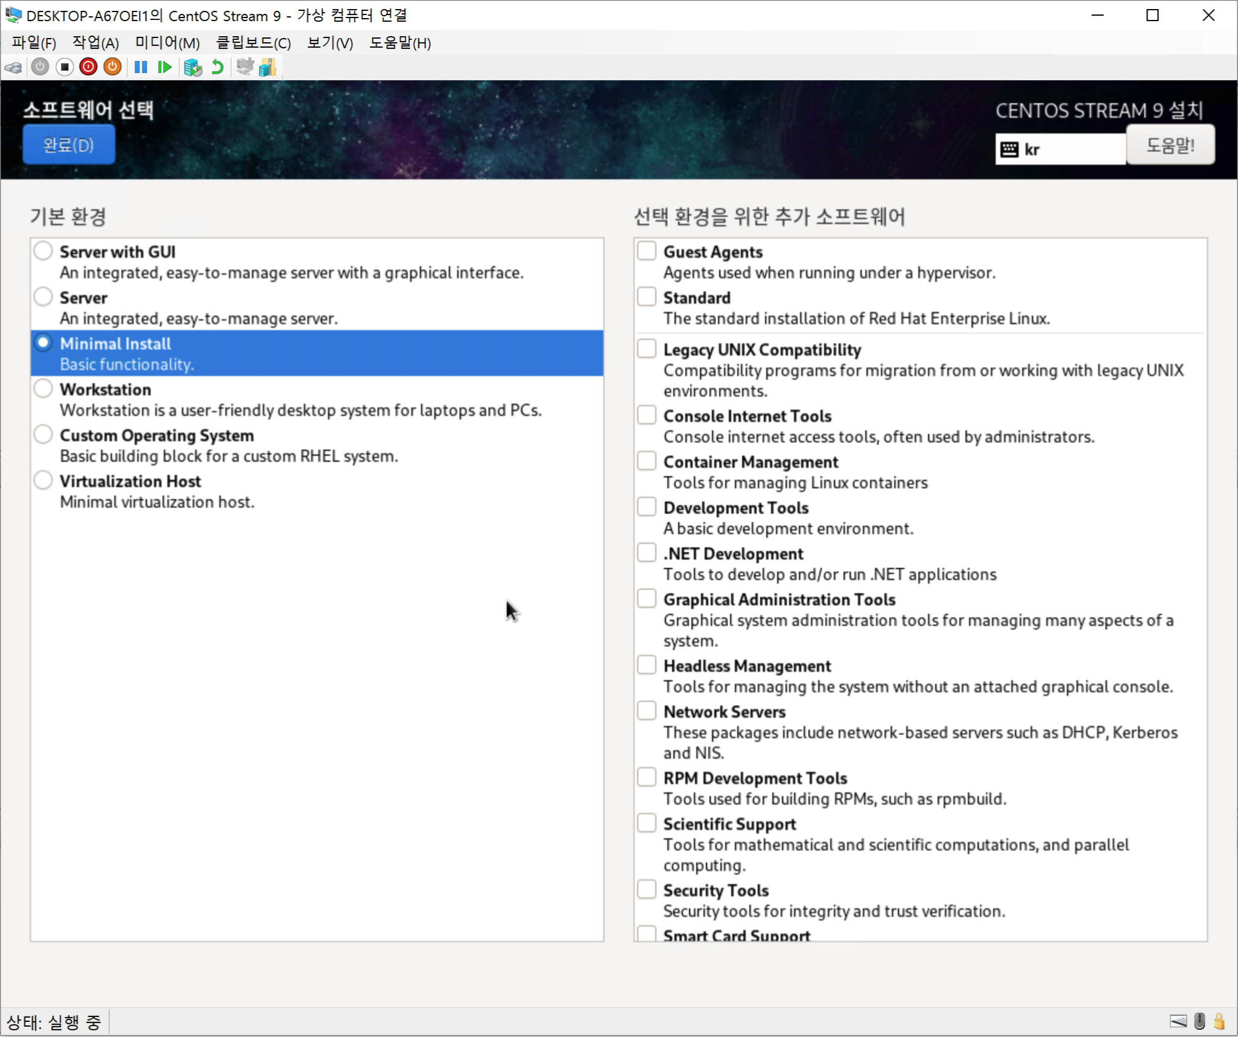Screen dimensions: 1238x1037
Task: Click 'Minimal virtualization host.' description
Action: (157, 502)
